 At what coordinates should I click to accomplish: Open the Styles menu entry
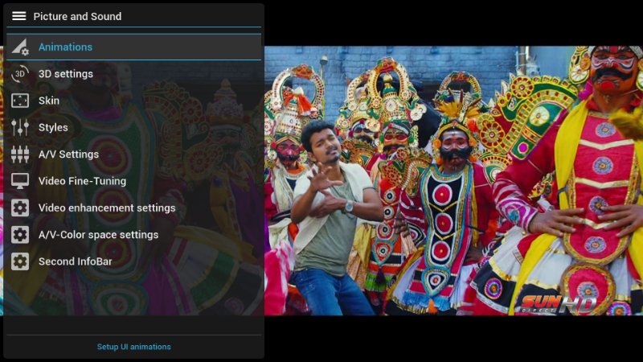[x=133, y=127]
